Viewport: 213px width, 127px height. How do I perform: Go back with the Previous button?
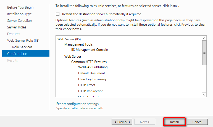122,122
